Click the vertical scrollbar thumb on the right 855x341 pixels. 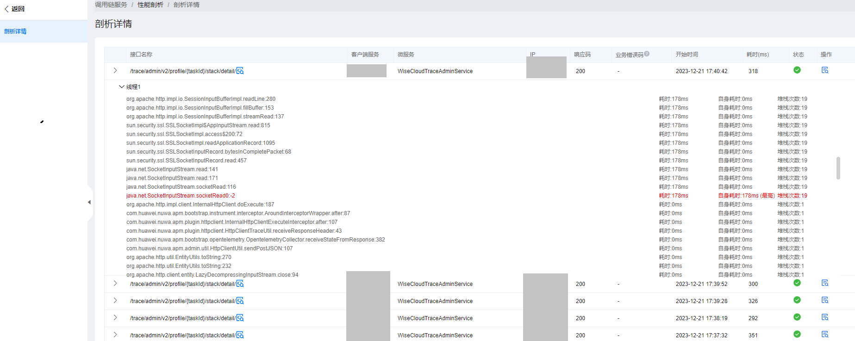pos(838,168)
